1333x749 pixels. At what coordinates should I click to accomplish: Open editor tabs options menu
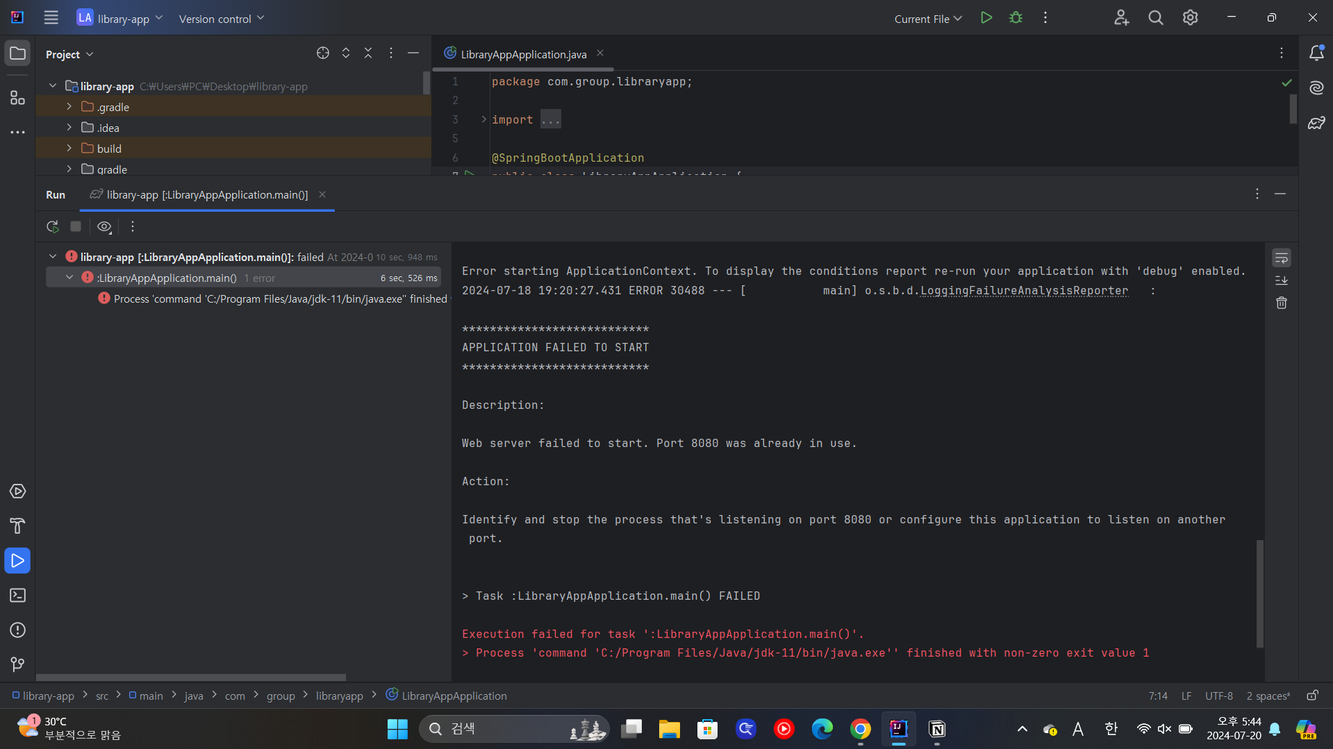[1282, 53]
